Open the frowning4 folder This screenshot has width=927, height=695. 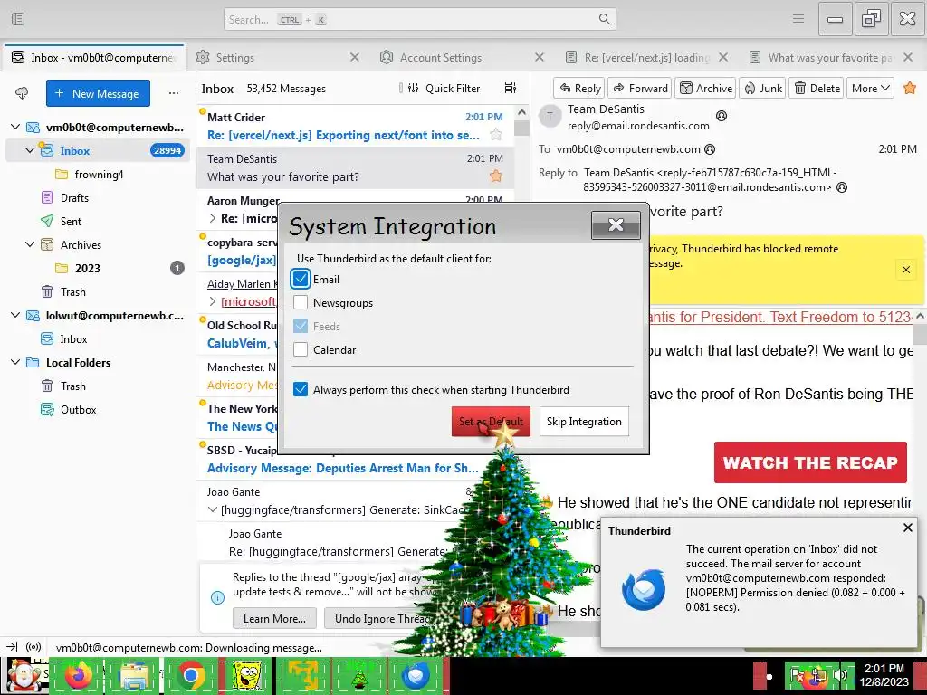pos(99,175)
